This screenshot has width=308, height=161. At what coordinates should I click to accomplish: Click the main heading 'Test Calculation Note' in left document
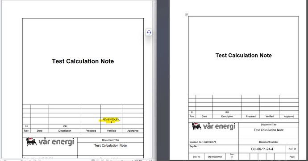pyautogui.click(x=83, y=61)
